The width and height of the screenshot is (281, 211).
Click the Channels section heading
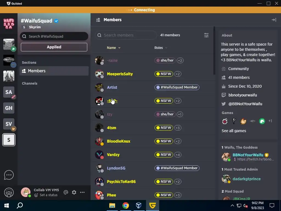[30, 84]
